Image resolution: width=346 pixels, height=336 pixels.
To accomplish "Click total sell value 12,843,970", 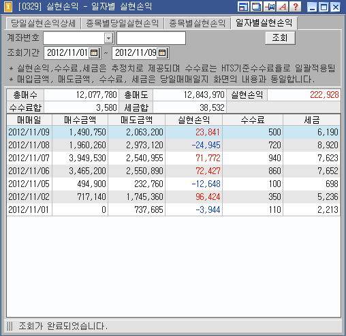I will coord(189,95).
